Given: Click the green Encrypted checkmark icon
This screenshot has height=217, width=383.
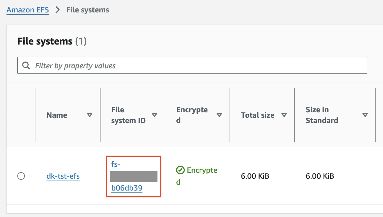Looking at the screenshot, I should point(180,170).
